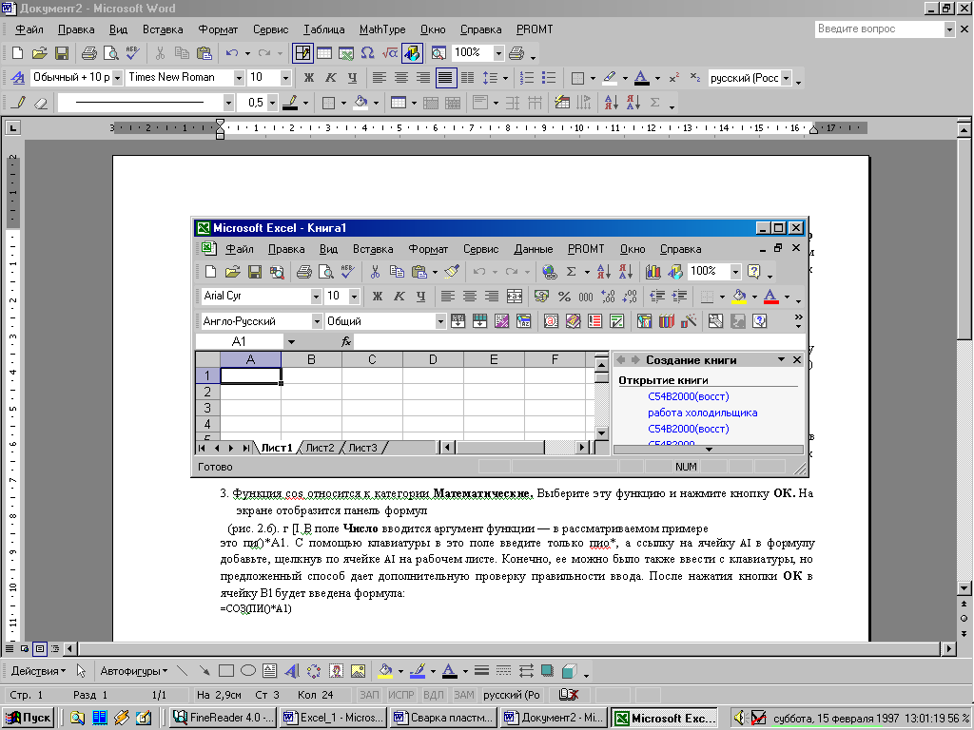Open Word Вставка menu

pos(163,29)
